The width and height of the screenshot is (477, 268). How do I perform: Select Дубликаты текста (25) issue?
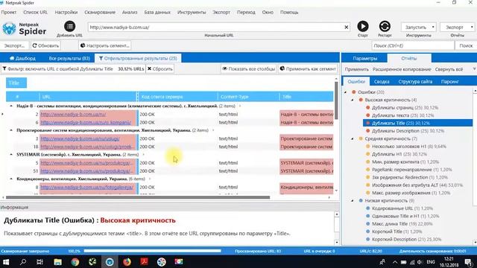pos(402,115)
